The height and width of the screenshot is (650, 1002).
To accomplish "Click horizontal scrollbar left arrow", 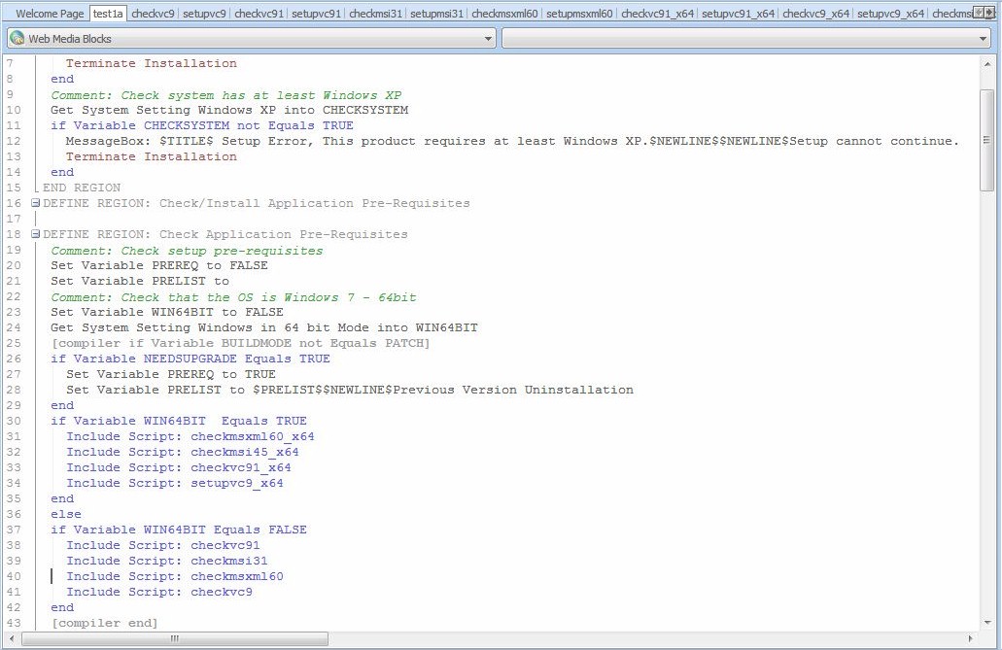I will pyautogui.click(x=12, y=638).
